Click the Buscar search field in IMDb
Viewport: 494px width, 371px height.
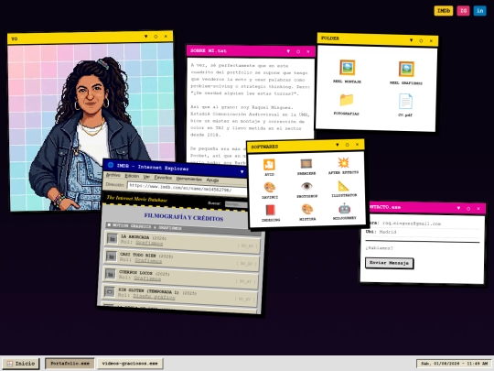(x=236, y=205)
